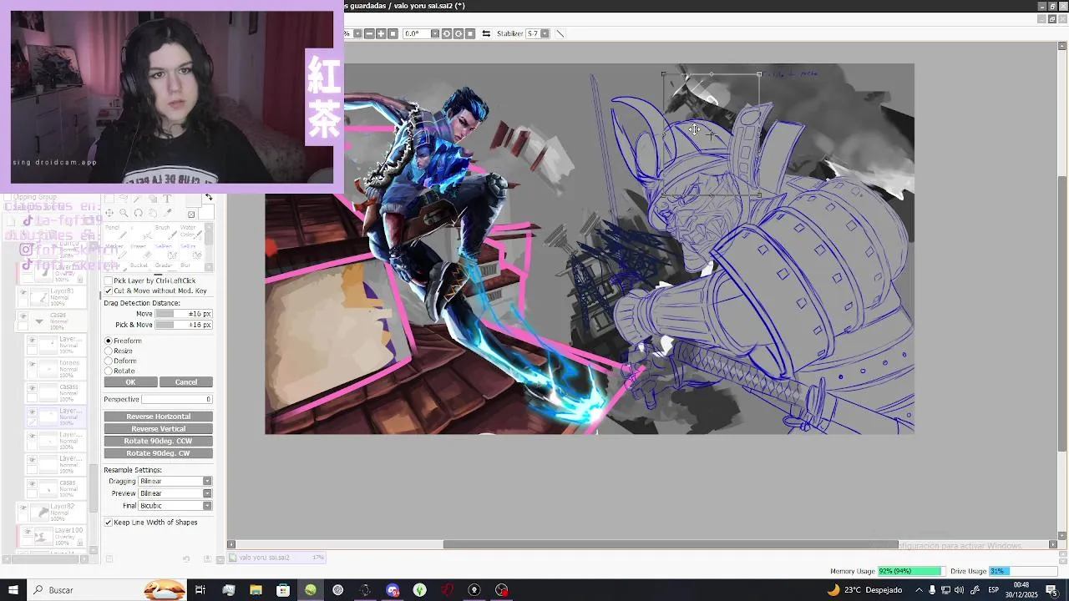Select the Hand pan tool
The height and width of the screenshot is (601, 1069).
[x=153, y=213]
